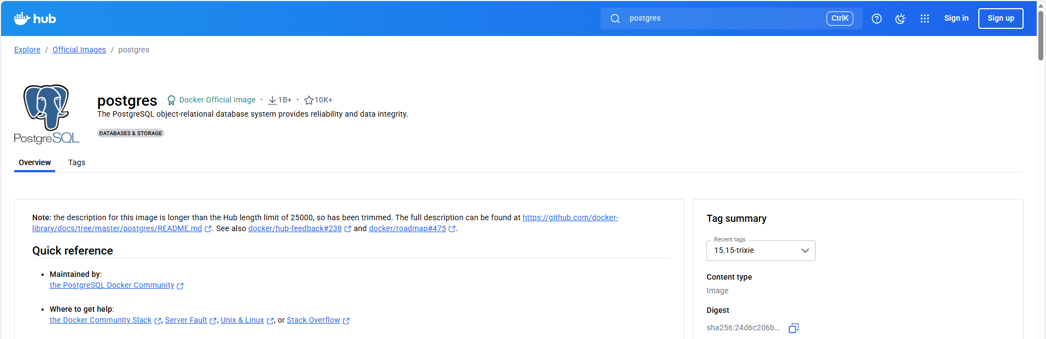
Task: Click the Sign up button
Action: pos(1001,19)
